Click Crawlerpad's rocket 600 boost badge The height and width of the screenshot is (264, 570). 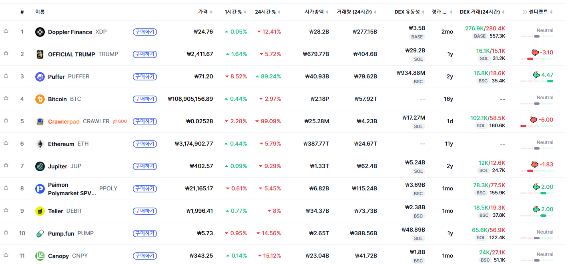pos(120,121)
